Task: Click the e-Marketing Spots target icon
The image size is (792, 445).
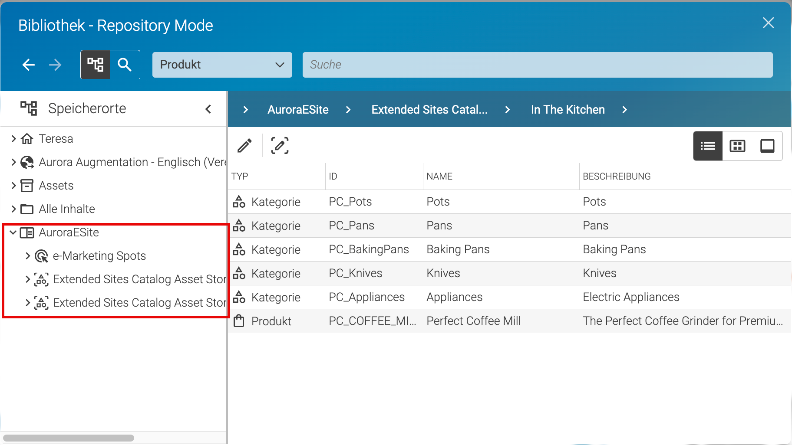Action: click(x=41, y=256)
